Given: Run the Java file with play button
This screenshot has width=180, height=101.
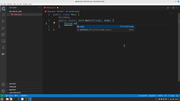Looking at the screenshot, I should (168, 8).
